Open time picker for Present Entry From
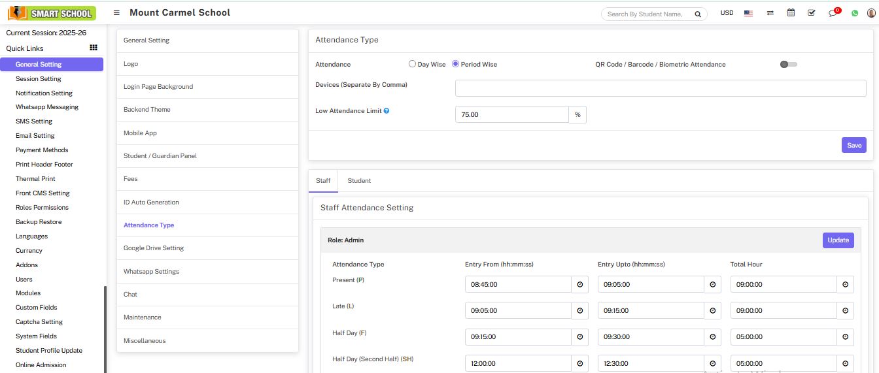The image size is (879, 373). [579, 284]
